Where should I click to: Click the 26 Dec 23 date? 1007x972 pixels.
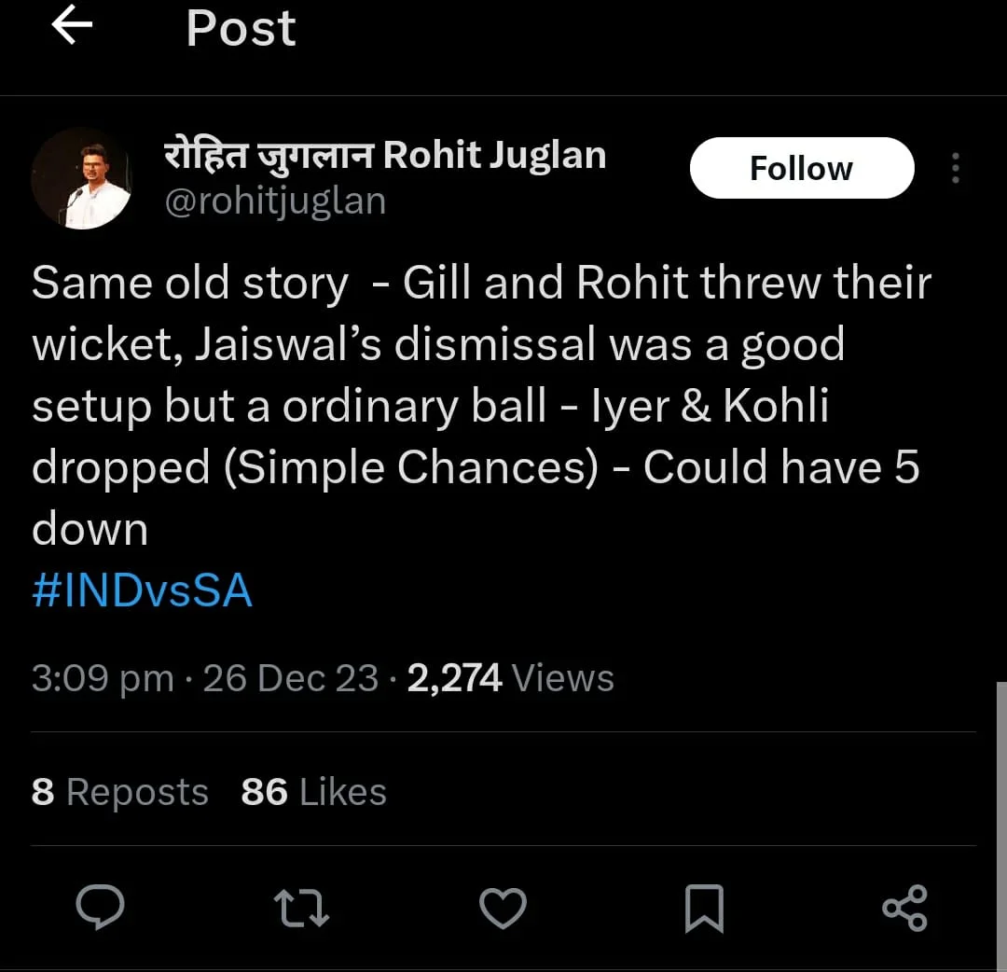pos(290,678)
